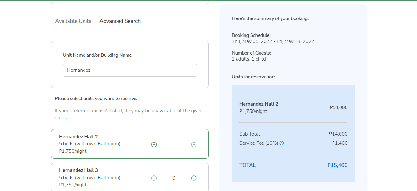Click the booking schedule date range
Screen dimensions: 417x191
pos(273,41)
